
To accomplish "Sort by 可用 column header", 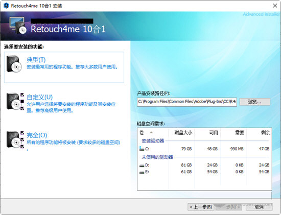I will click(x=207, y=133).
